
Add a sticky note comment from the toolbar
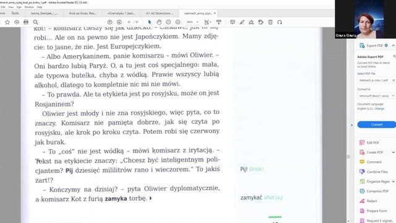click(233, 22)
